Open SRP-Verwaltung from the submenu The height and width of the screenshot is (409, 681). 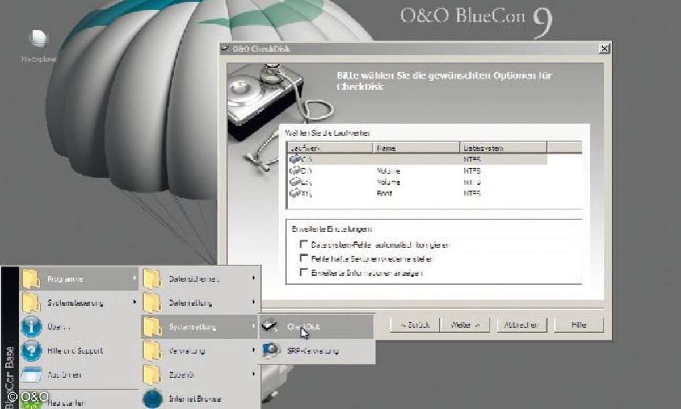[317, 350]
